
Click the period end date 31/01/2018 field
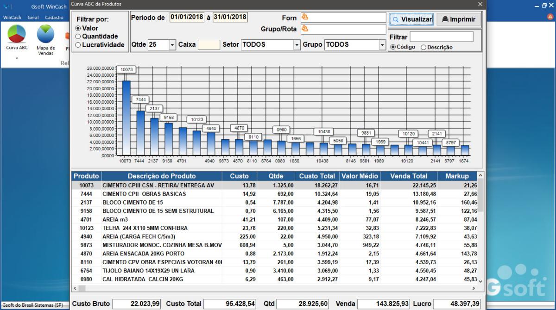(x=230, y=17)
